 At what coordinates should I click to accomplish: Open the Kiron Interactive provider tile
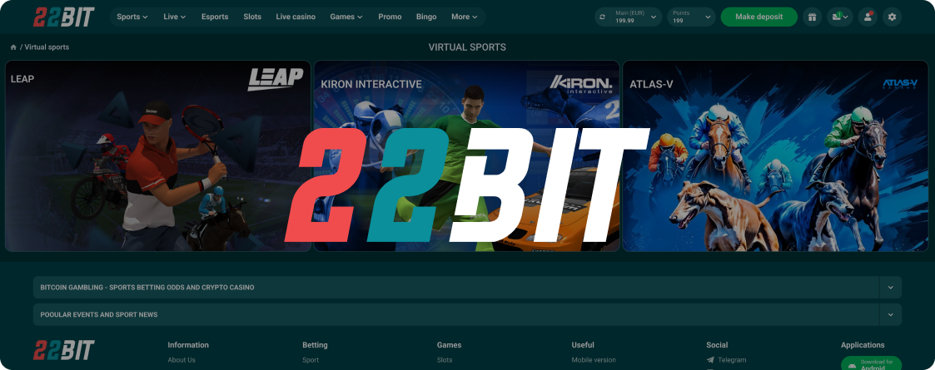click(x=466, y=156)
